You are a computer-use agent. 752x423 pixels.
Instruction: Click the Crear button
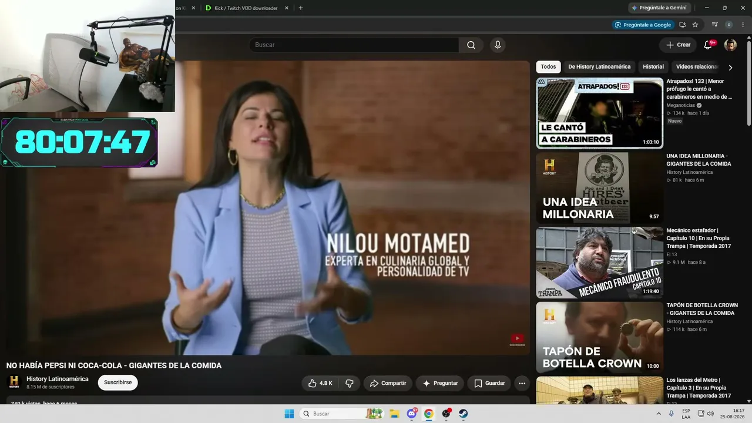678,45
